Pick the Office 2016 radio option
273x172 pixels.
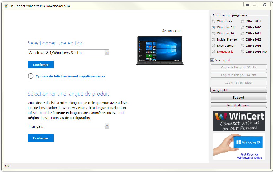242,46
